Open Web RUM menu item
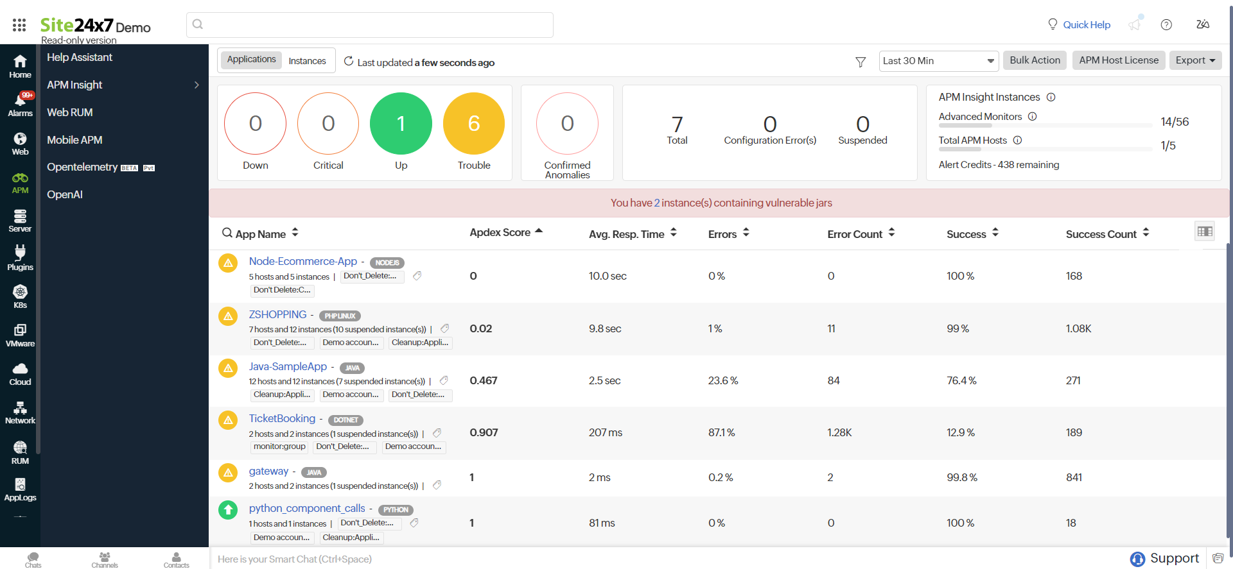The height and width of the screenshot is (569, 1233). (70, 112)
